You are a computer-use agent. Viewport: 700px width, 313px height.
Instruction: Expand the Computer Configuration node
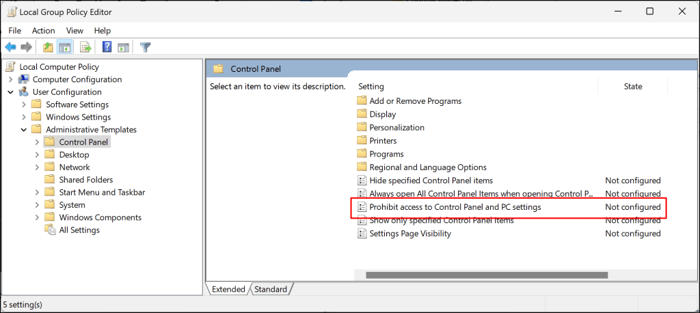[11, 79]
